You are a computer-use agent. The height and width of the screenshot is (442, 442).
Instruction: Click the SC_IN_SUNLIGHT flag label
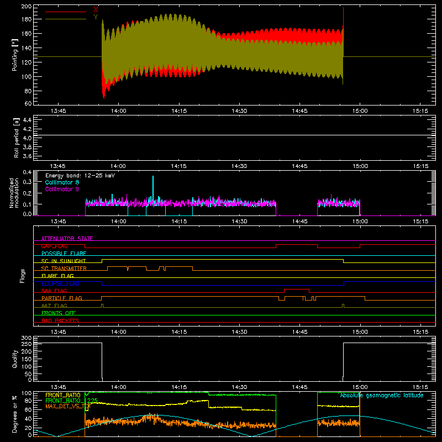(x=64, y=261)
